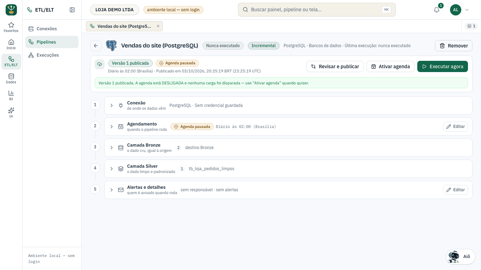Edit the Agendamento step

(x=455, y=127)
